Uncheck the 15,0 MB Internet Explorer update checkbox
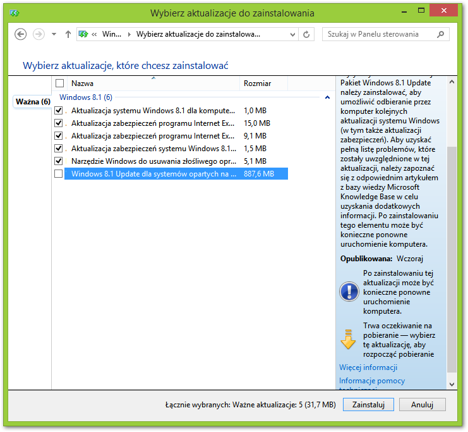Screen dimensions: 468x432 coord(59,123)
